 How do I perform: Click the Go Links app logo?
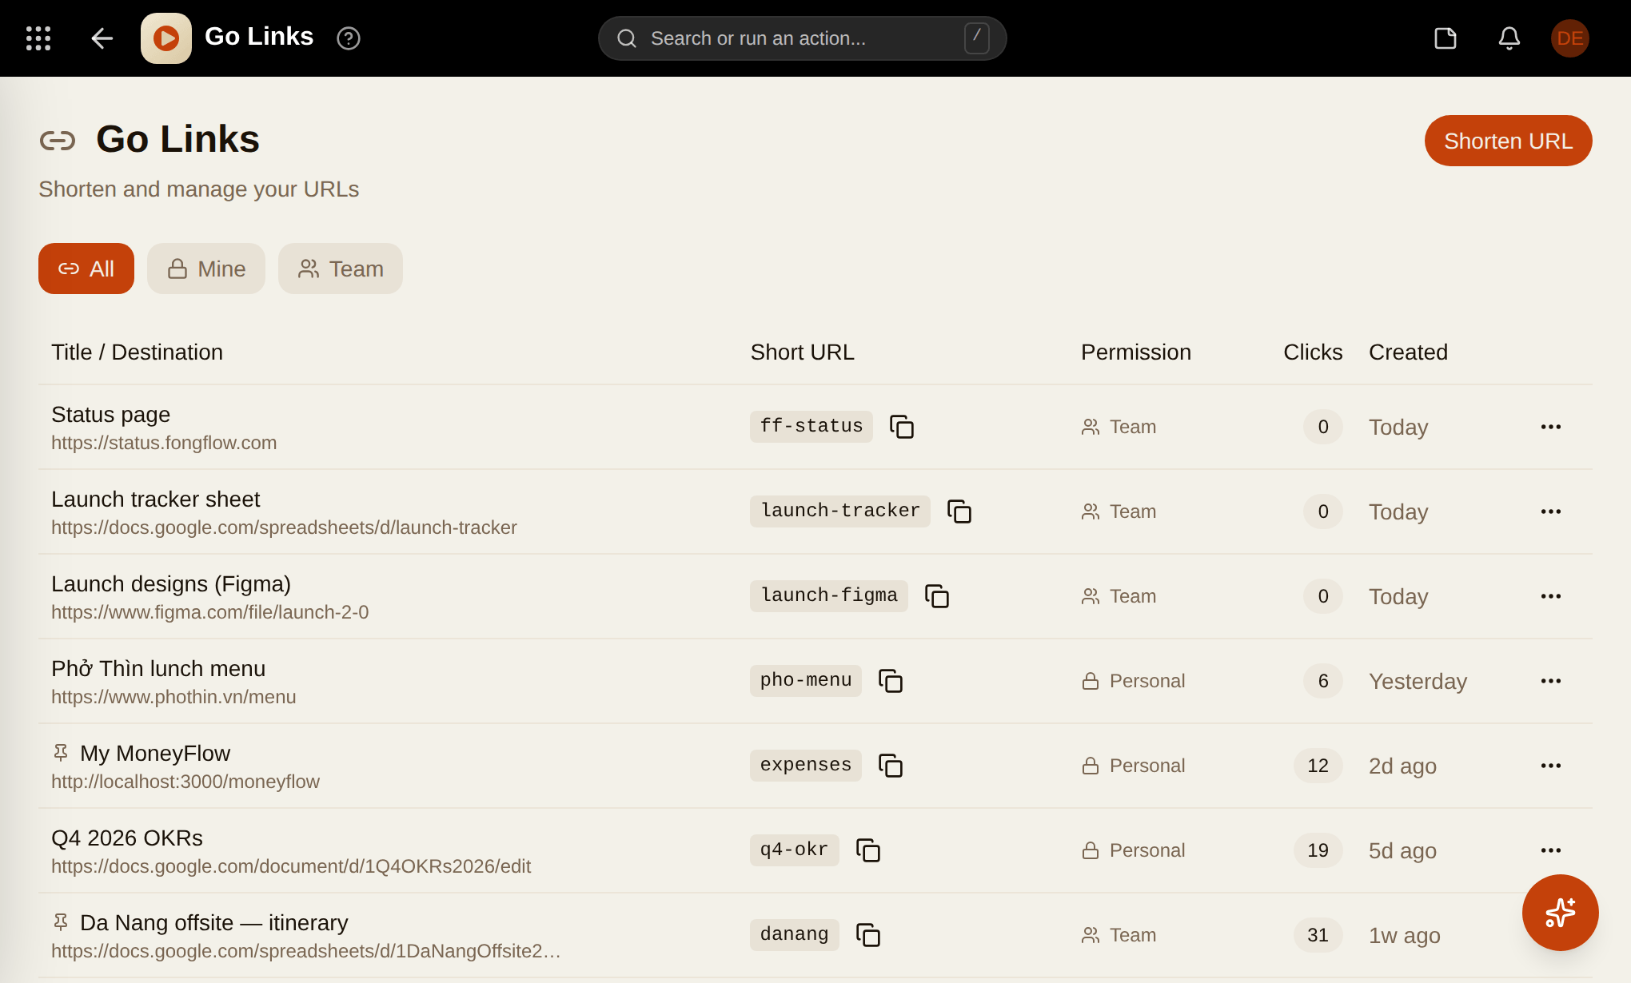(x=166, y=38)
